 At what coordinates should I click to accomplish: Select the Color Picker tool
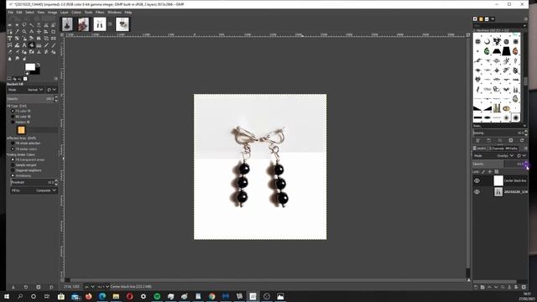point(17,32)
